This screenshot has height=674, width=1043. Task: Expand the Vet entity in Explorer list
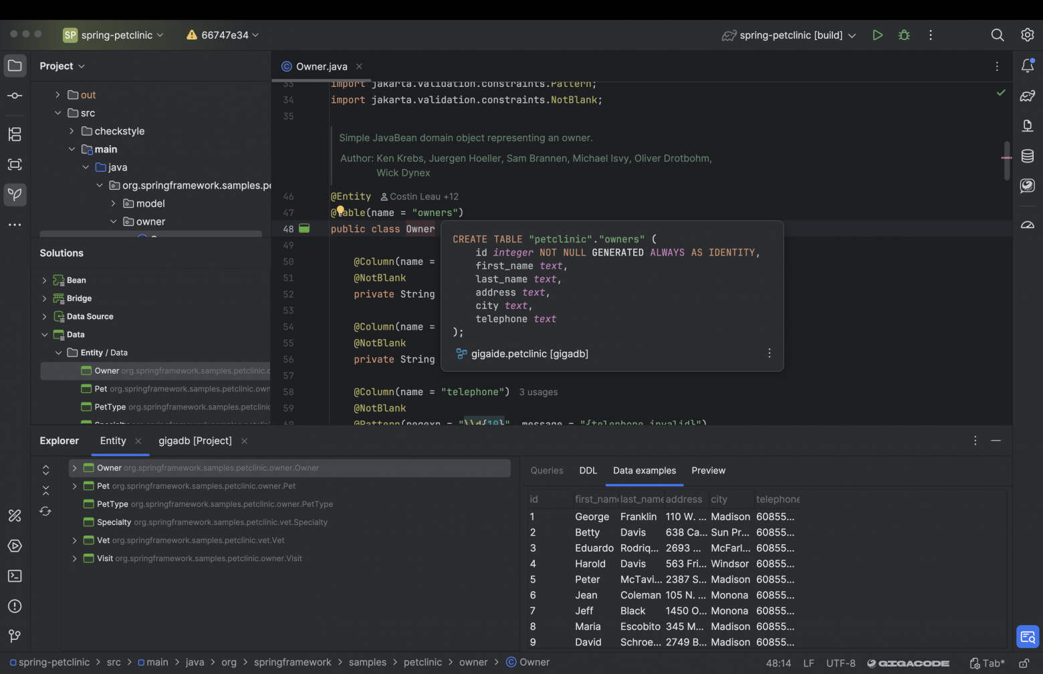tap(74, 540)
